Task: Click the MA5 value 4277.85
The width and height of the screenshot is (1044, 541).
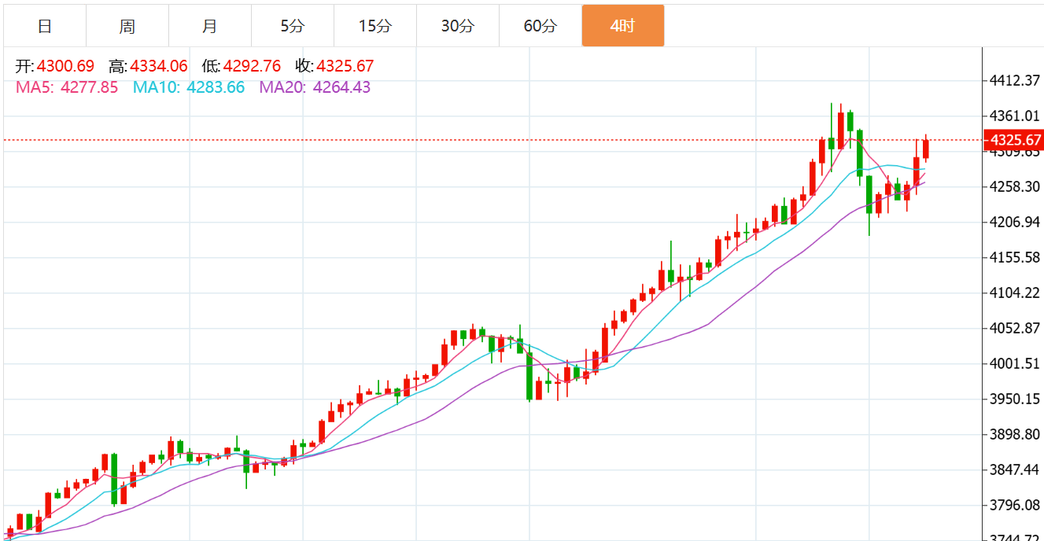Action: (x=89, y=87)
